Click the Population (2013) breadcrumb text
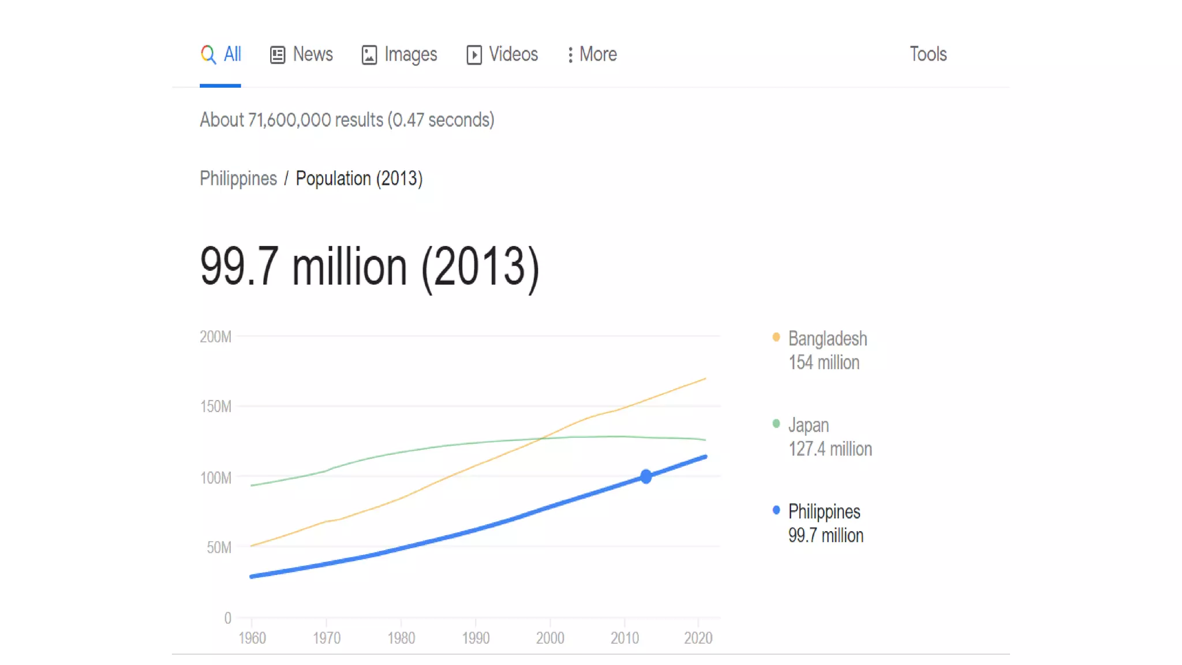Screen dimensions: 1182x665 click(359, 178)
